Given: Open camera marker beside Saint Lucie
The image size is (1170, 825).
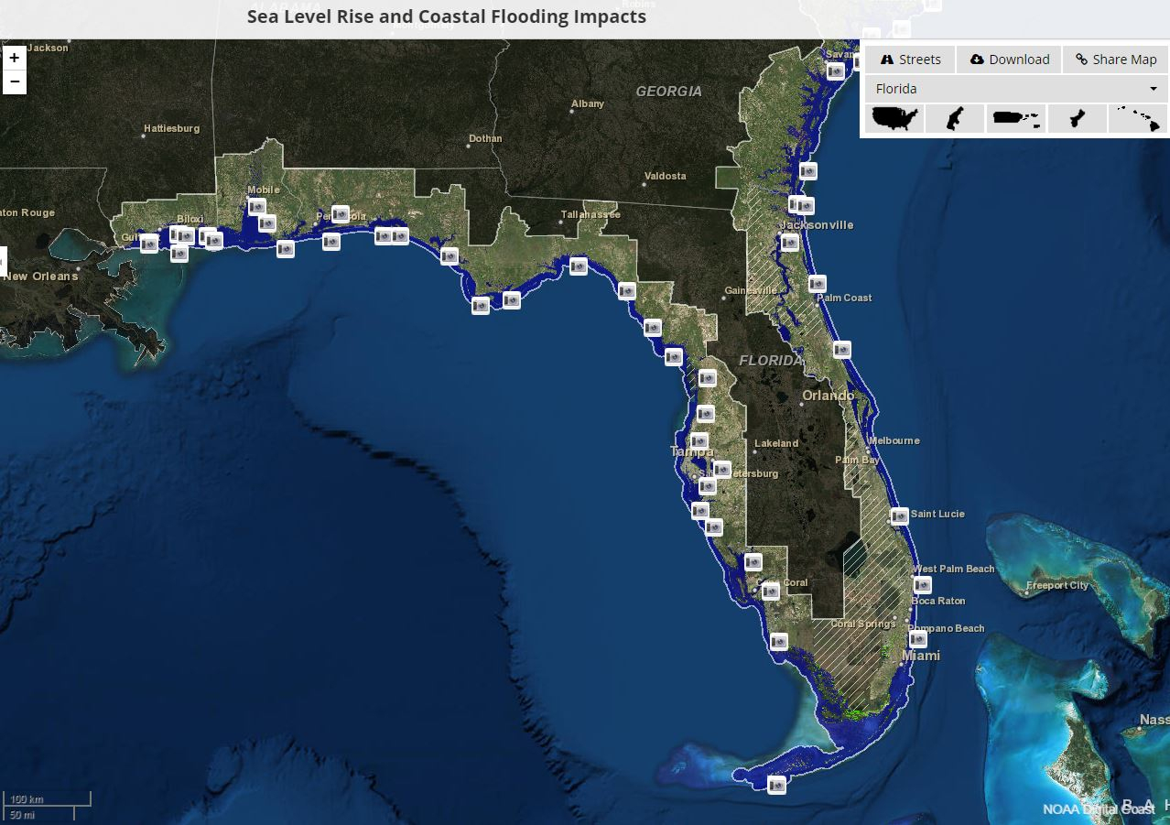Looking at the screenshot, I should [x=900, y=516].
